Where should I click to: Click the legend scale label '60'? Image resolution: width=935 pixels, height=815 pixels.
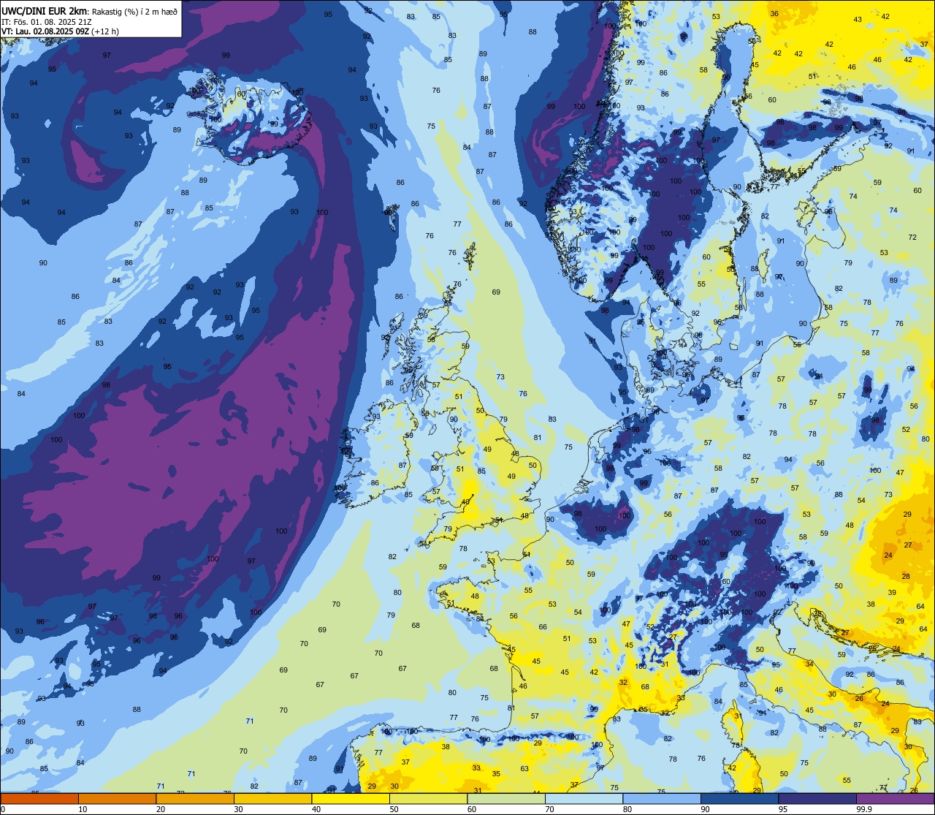pyautogui.click(x=472, y=809)
